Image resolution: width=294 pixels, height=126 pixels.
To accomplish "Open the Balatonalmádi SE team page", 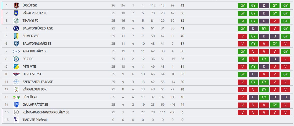I will coord(37,44).
